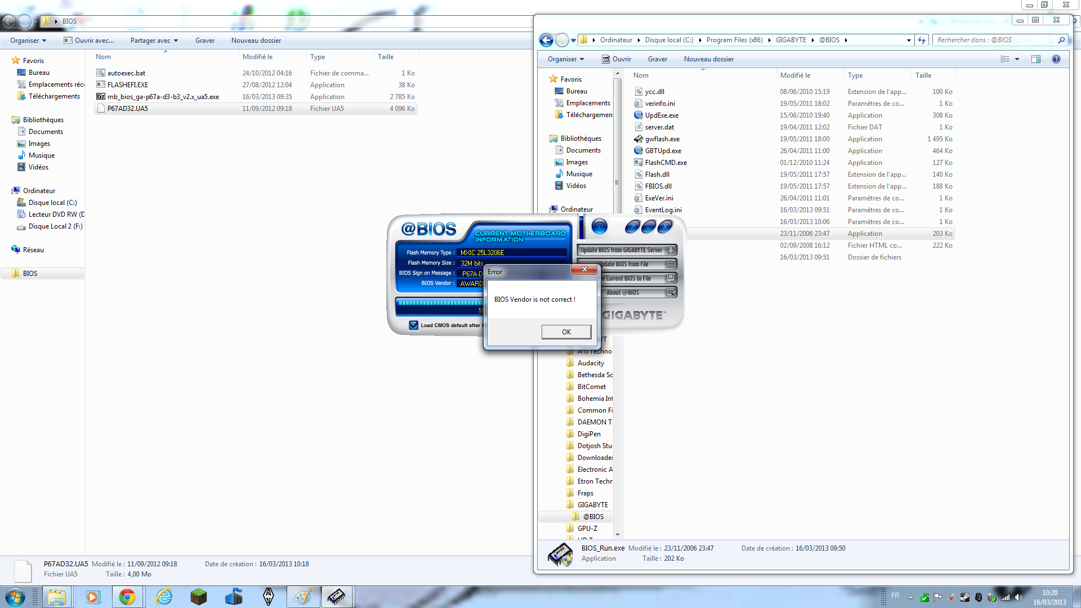The height and width of the screenshot is (608, 1081).
Task: Toggle Load CMOS default after flashing
Action: pyautogui.click(x=414, y=325)
